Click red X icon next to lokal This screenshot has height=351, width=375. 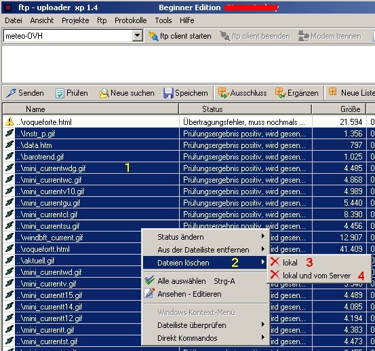(275, 262)
